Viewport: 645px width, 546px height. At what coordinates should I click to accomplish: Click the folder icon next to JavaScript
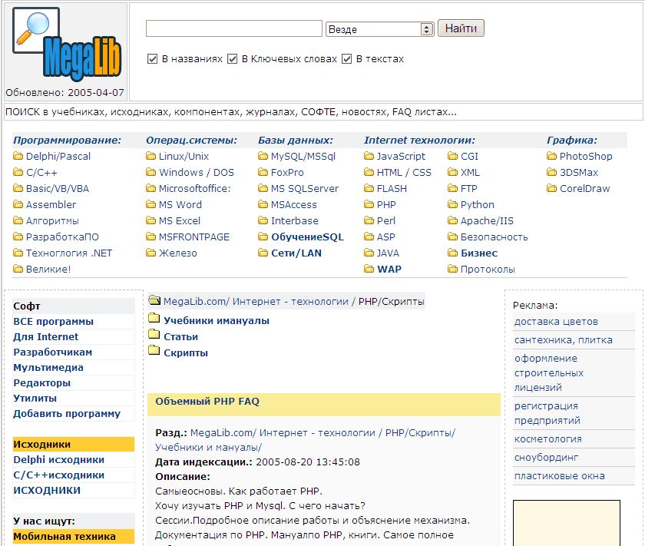[x=369, y=157]
